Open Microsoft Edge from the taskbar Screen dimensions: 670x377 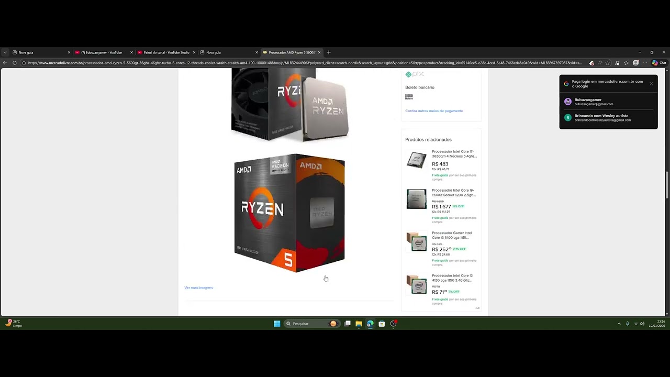click(370, 324)
